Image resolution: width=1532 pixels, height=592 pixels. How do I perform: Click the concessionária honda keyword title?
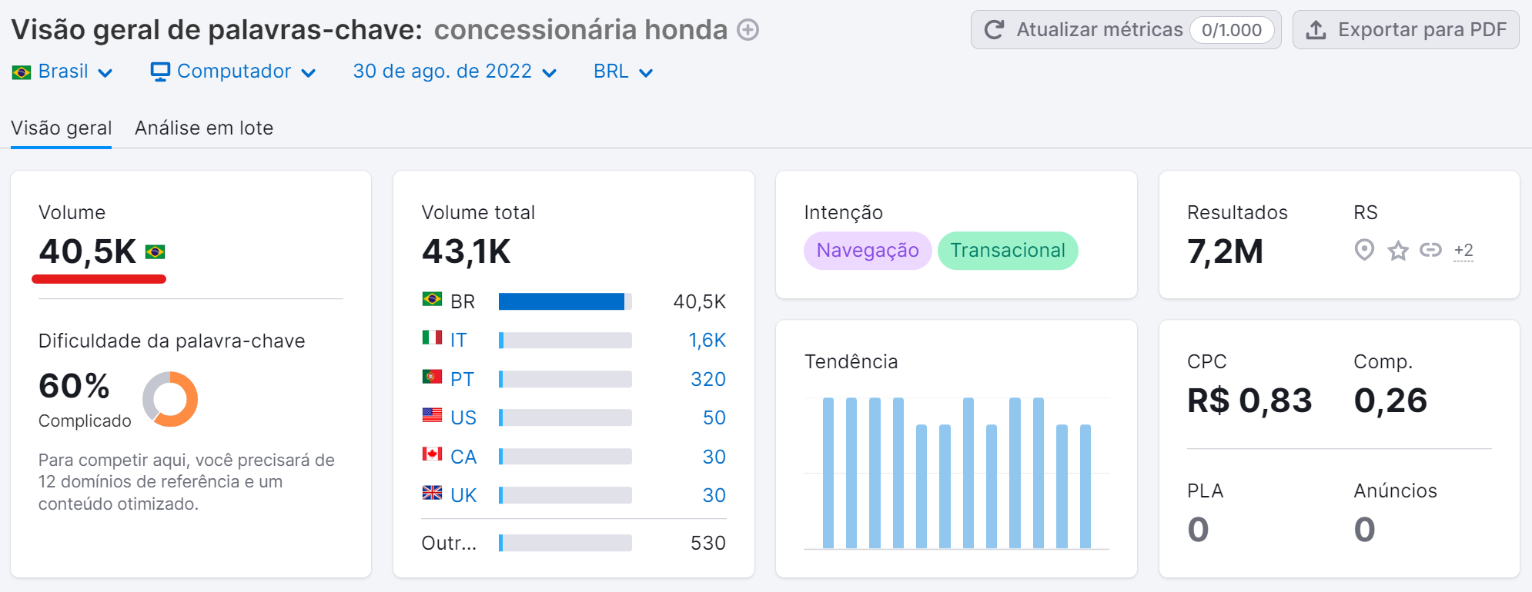580,30
